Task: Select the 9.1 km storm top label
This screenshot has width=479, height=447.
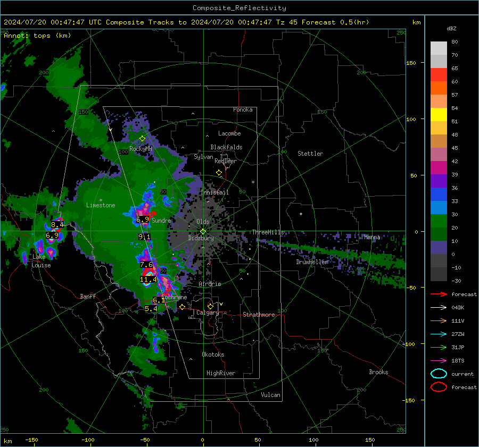Action: [144, 237]
